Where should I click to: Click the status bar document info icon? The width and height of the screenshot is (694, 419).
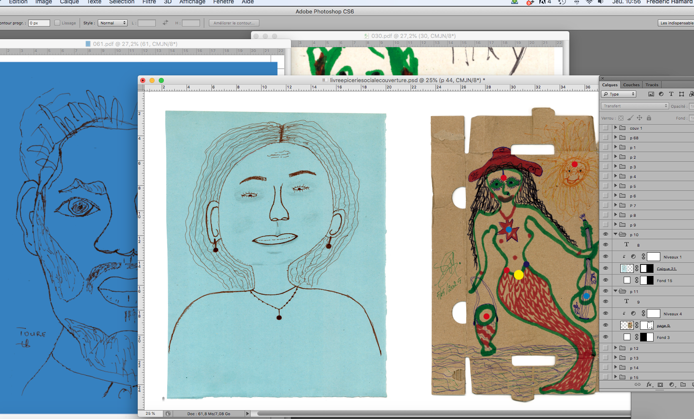pyautogui.click(x=168, y=414)
